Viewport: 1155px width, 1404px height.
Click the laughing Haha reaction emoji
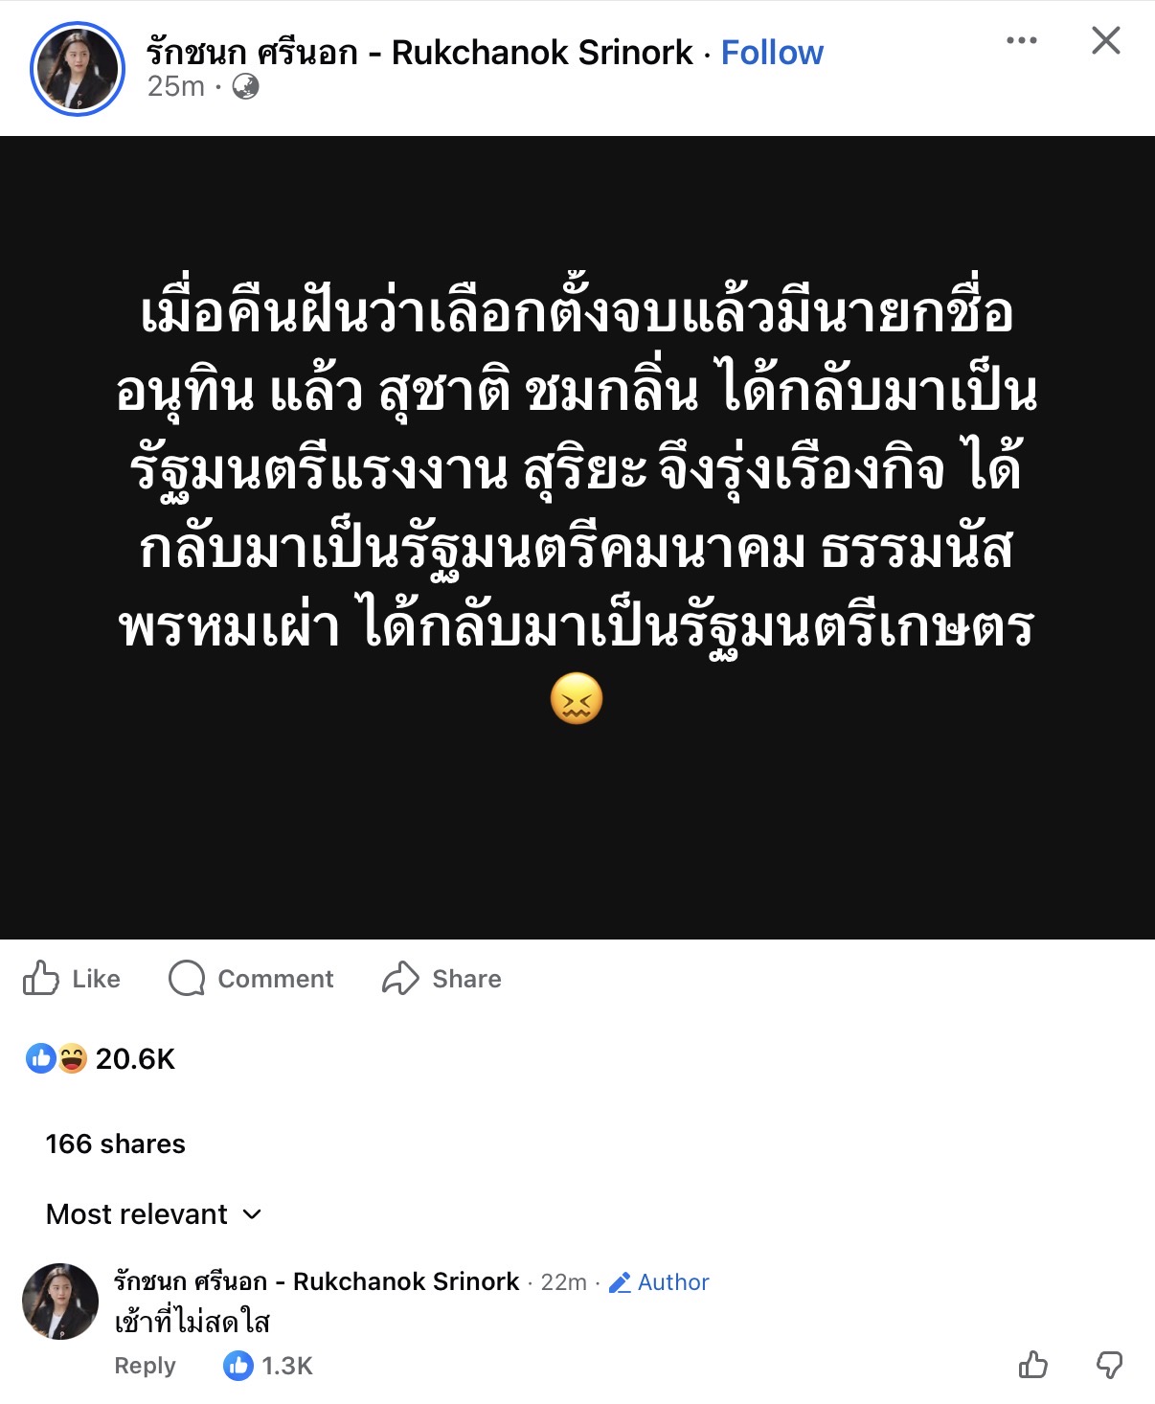coord(73,1058)
